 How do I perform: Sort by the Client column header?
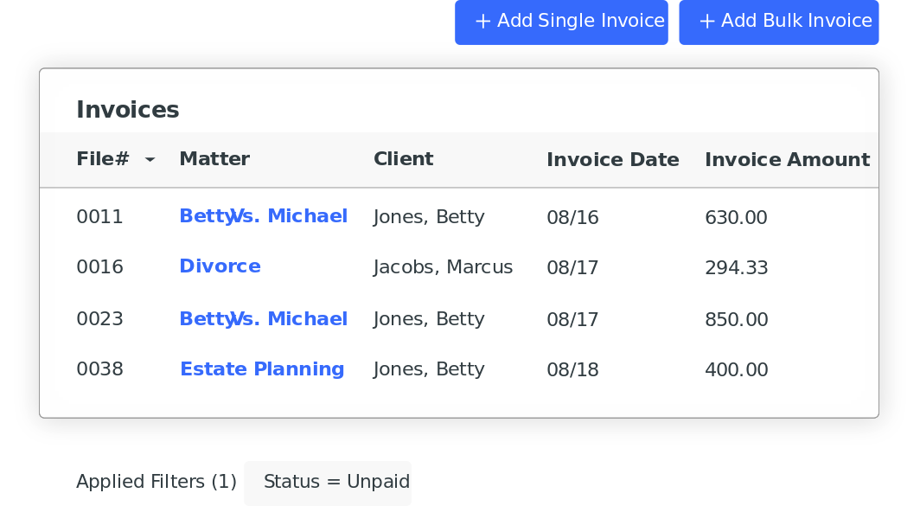[x=403, y=159]
